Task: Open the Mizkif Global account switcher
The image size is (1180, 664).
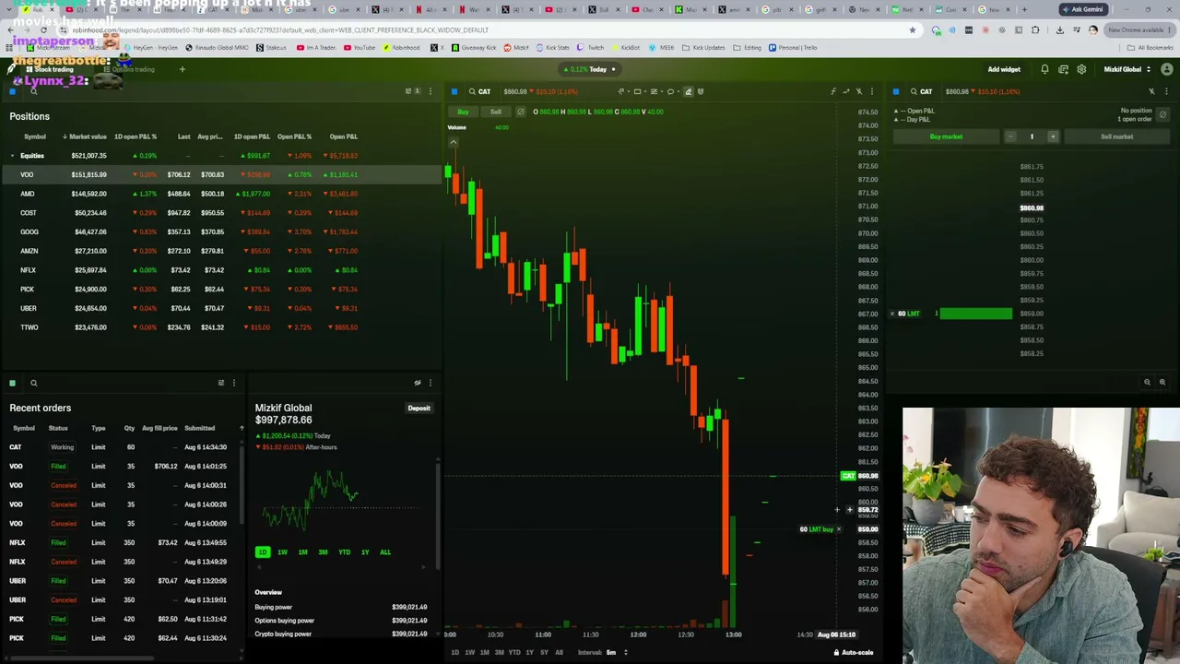Action: tap(1127, 69)
